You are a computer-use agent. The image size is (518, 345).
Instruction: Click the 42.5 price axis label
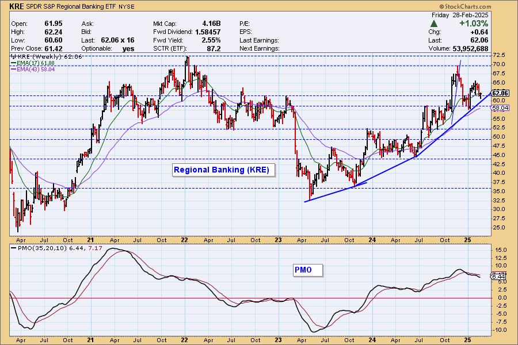point(498,164)
